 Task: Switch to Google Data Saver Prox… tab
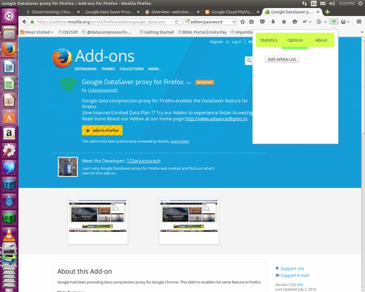(110, 12)
